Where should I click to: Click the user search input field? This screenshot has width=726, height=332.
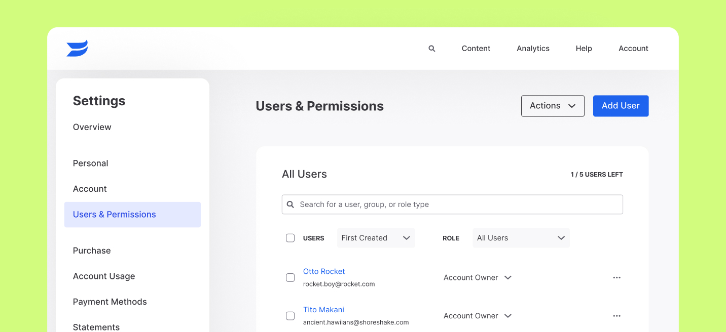452,204
